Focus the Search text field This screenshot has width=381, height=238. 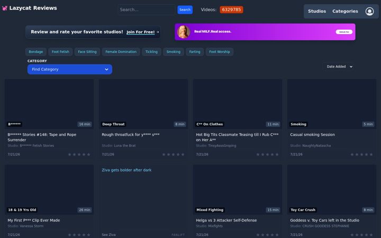point(146,10)
